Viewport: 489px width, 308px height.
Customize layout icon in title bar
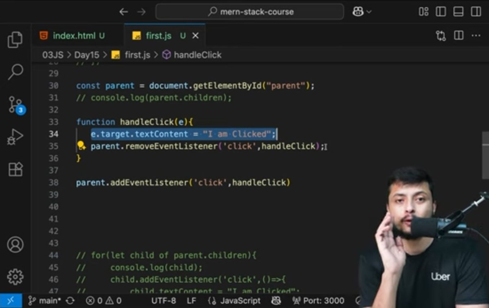tap(423, 12)
